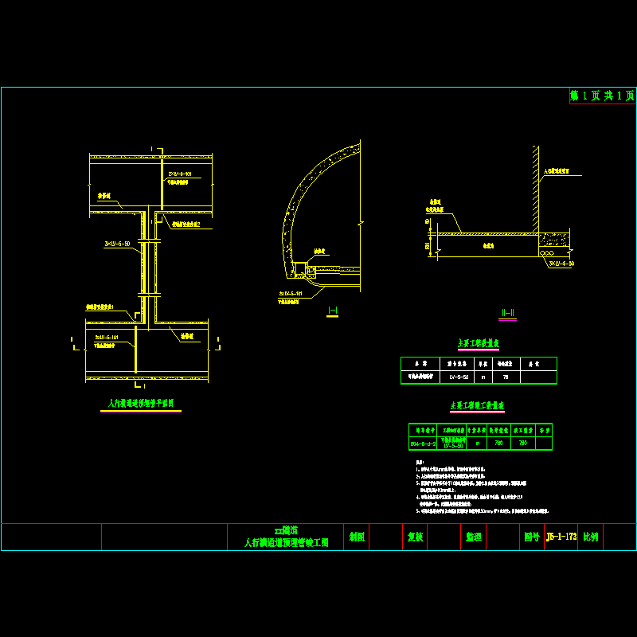
Task: Click the LV-5-50 cell in upper quantity table
Action: [x=459, y=375]
